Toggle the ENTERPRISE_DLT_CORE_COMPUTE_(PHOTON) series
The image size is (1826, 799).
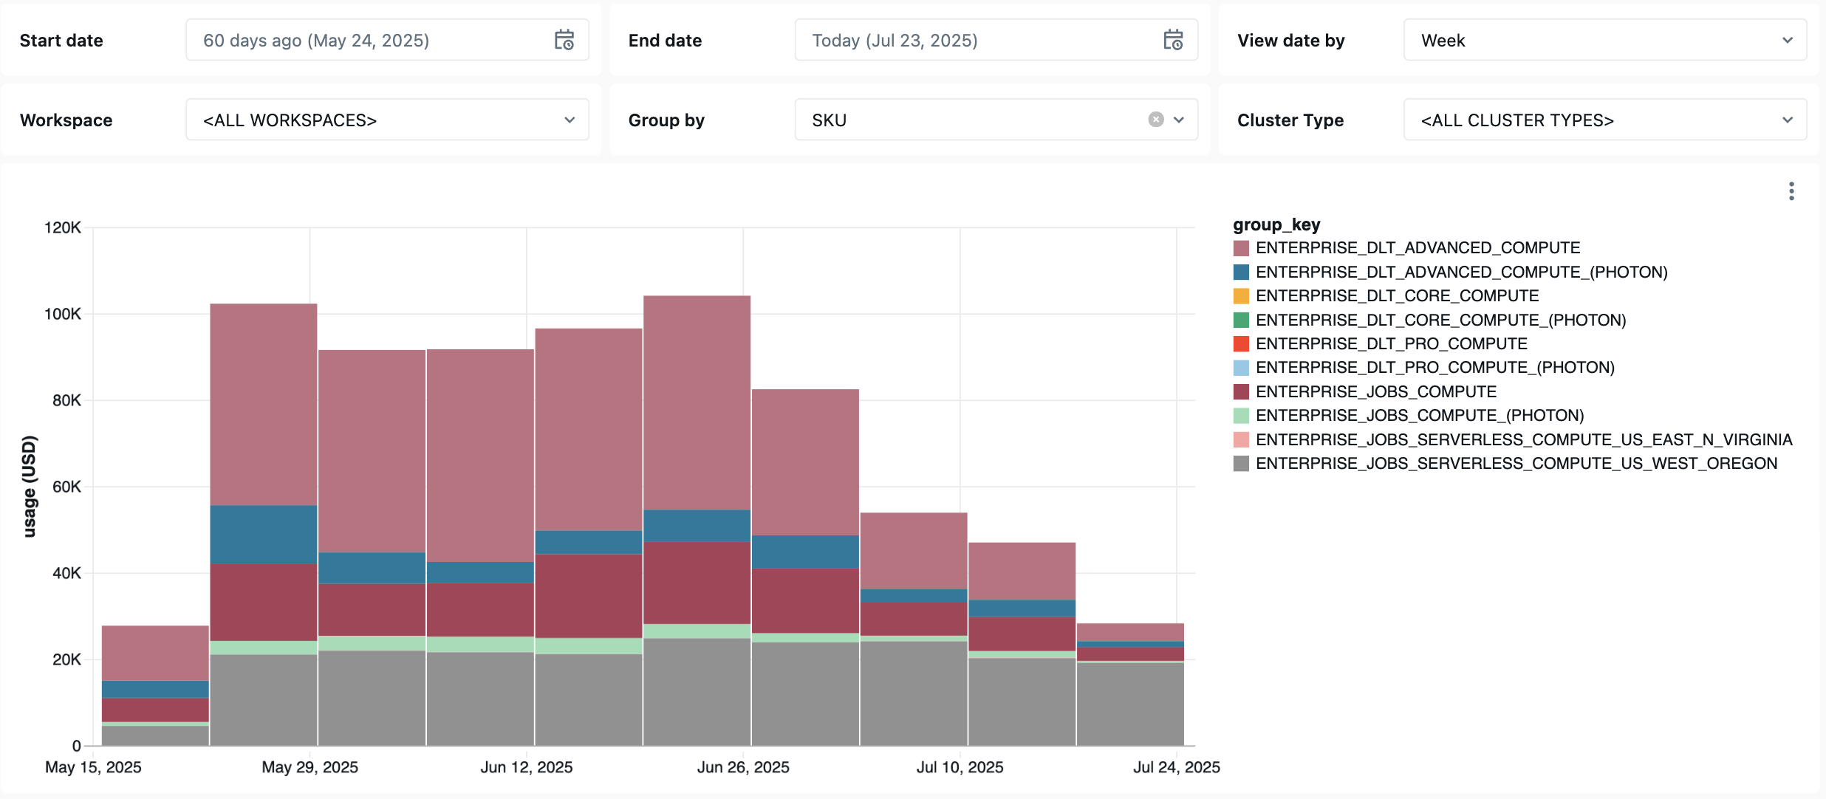point(1241,320)
